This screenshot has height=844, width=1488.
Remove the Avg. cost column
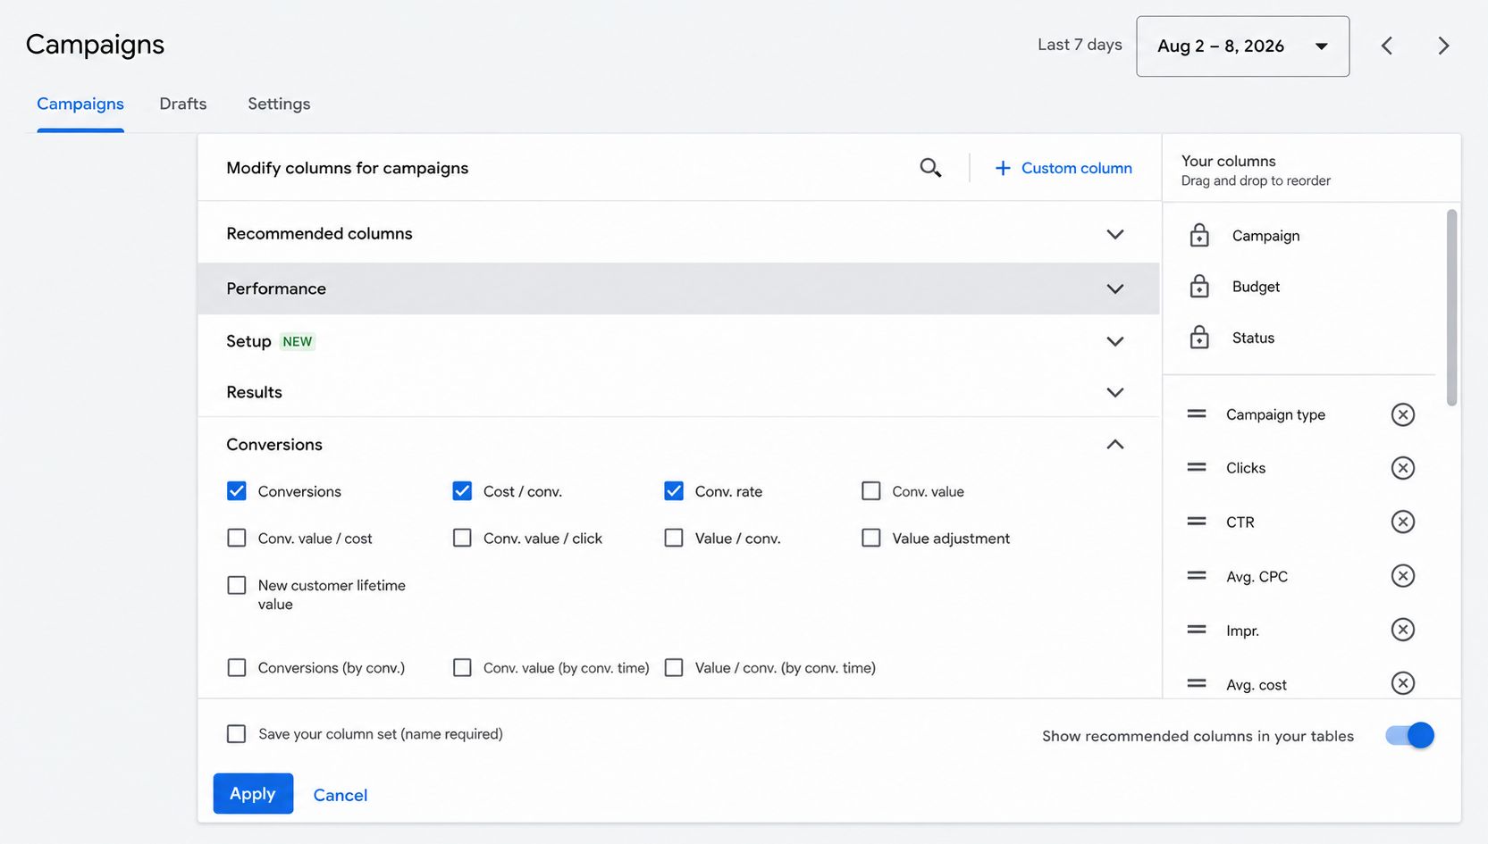coord(1403,683)
